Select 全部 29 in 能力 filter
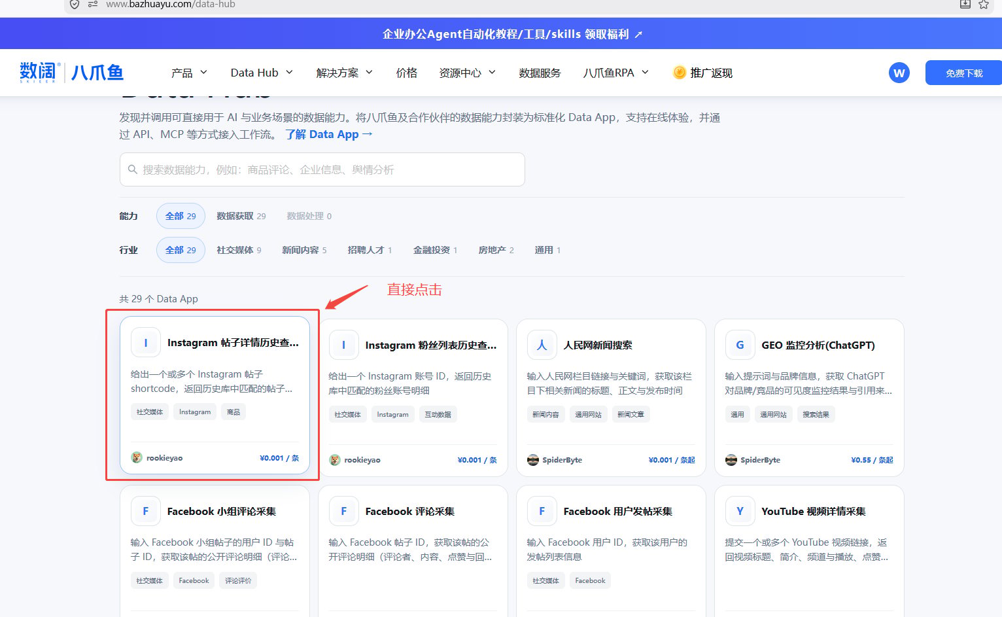Image resolution: width=1002 pixels, height=617 pixels. (x=181, y=216)
